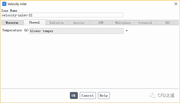Click the Zone Name text field
Screen dimensions: 180x103
62,15
